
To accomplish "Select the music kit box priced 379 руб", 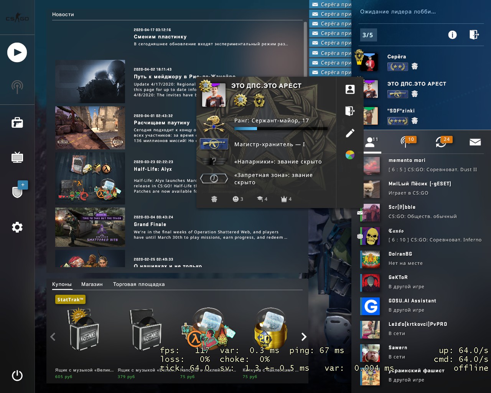I will tap(147, 330).
